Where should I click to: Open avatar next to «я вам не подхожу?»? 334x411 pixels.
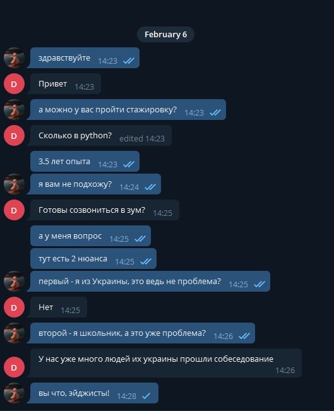14,184
